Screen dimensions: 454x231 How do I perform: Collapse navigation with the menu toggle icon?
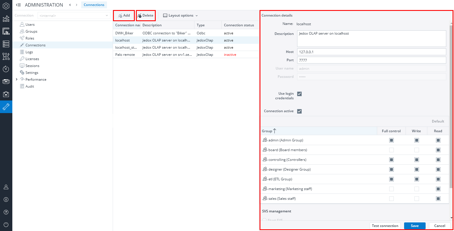[18, 5]
